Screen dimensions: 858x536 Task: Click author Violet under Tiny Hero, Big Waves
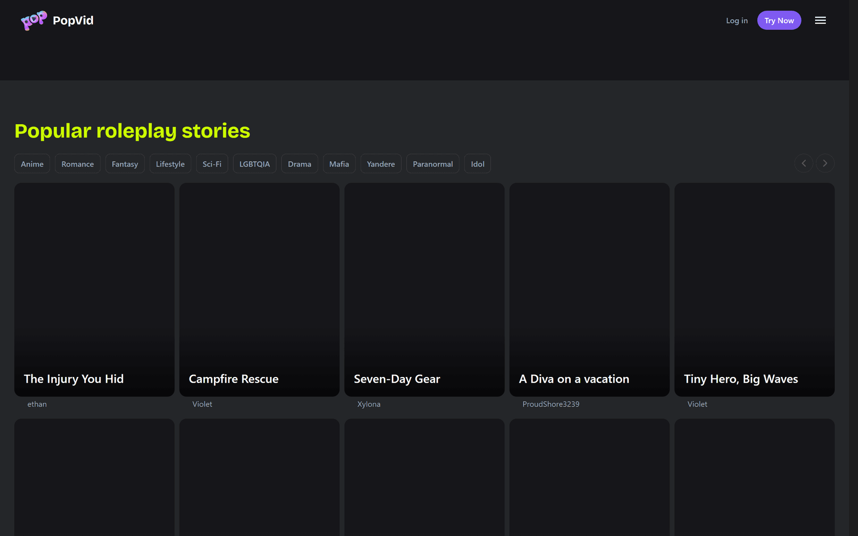coord(698,404)
